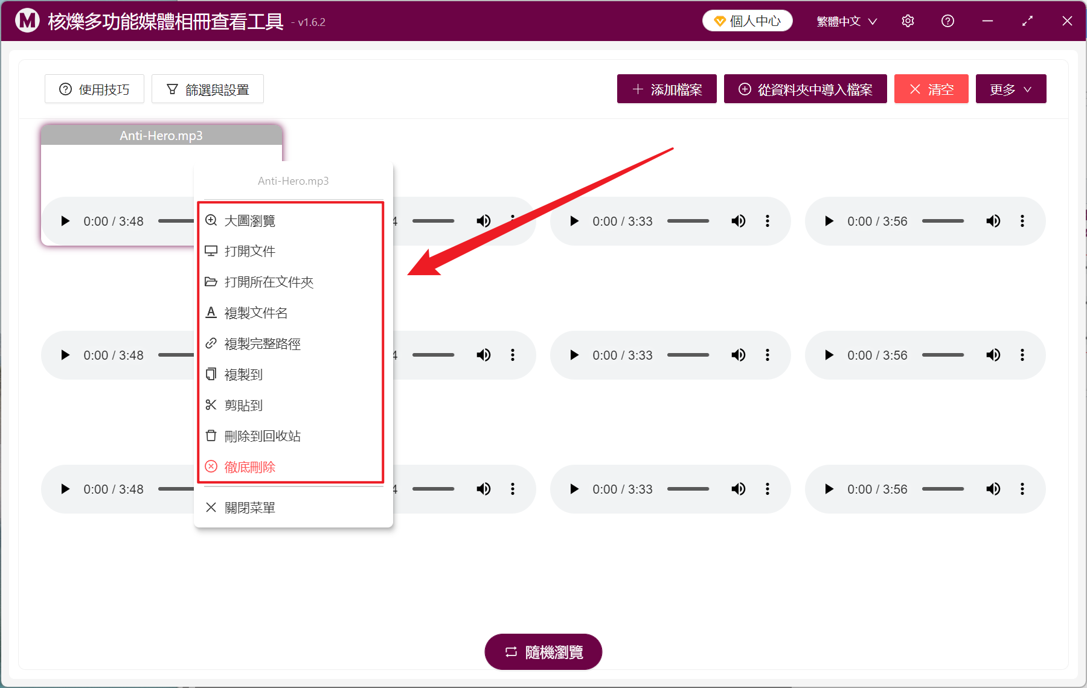Click the delete to recycle bin trash icon
This screenshot has width=1087, height=688.
coord(211,436)
